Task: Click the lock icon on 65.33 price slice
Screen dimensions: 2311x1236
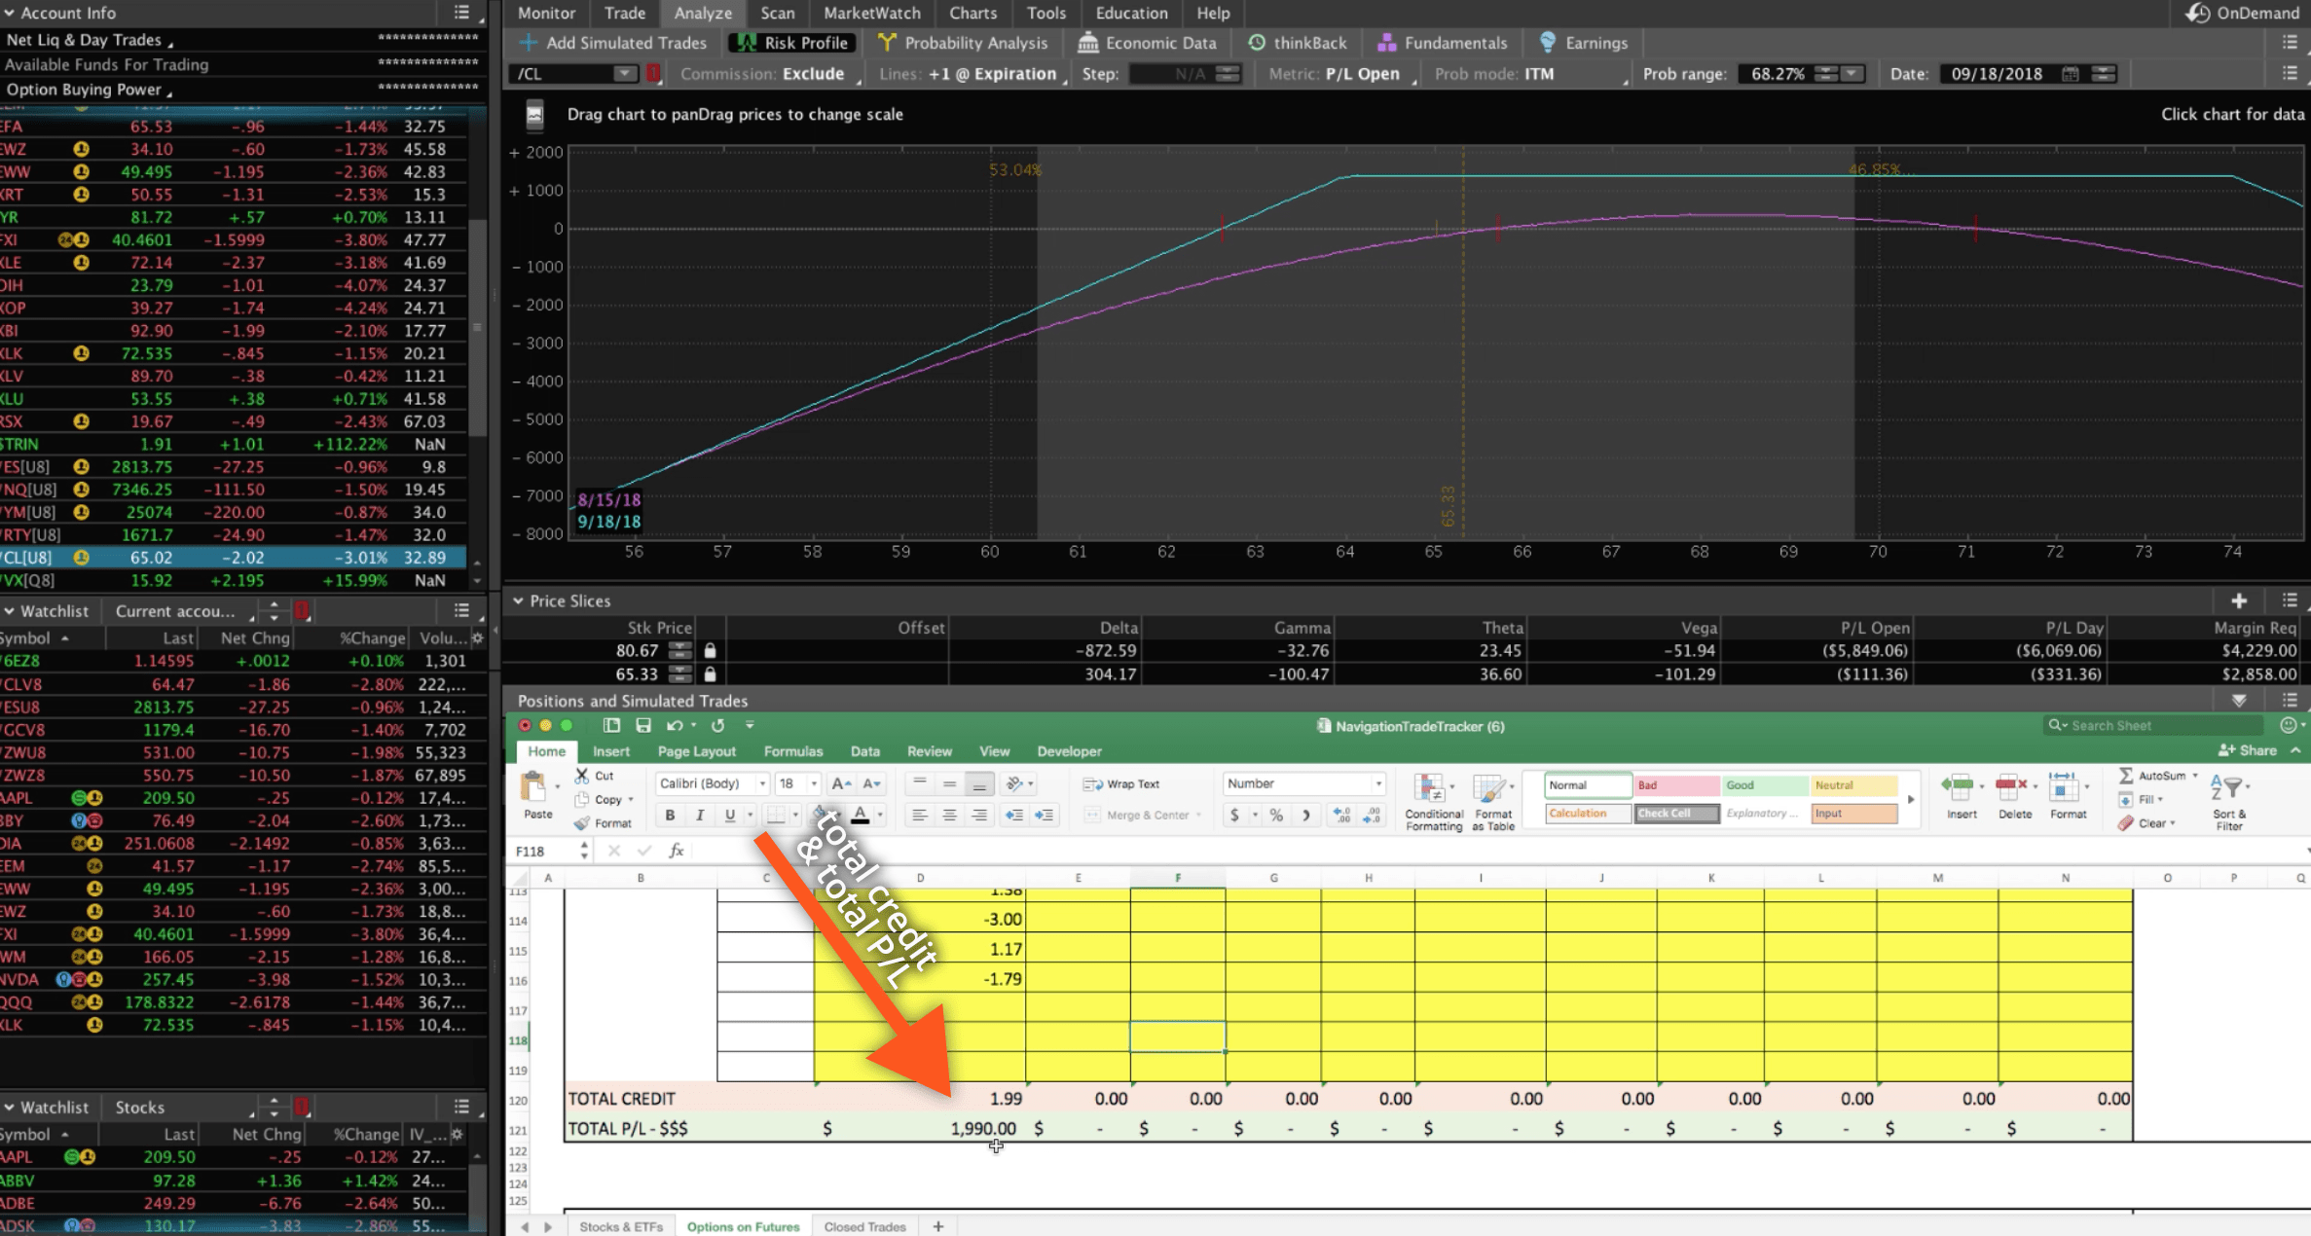Action: (711, 673)
